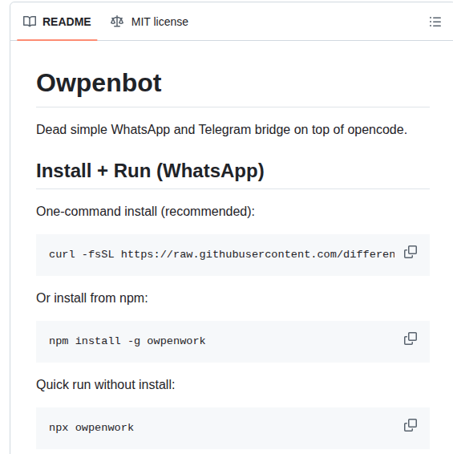Copy the npm install command
Image resolution: width=453 pixels, height=454 pixels.
pyautogui.click(x=411, y=338)
